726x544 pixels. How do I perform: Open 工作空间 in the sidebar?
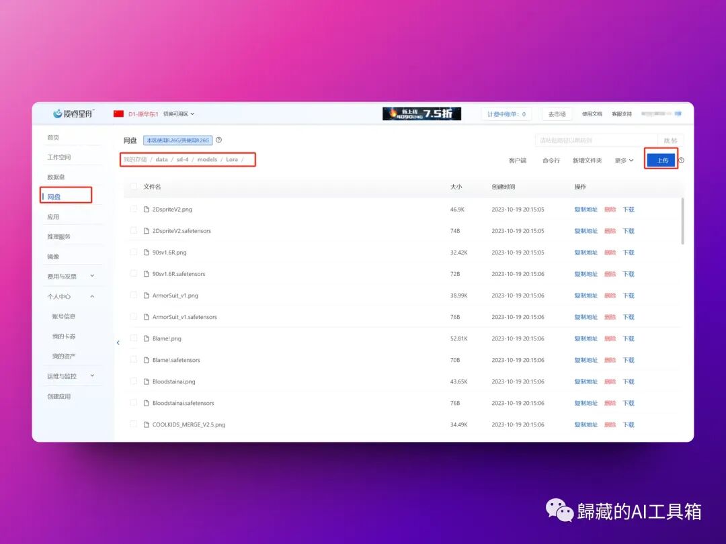click(x=58, y=157)
